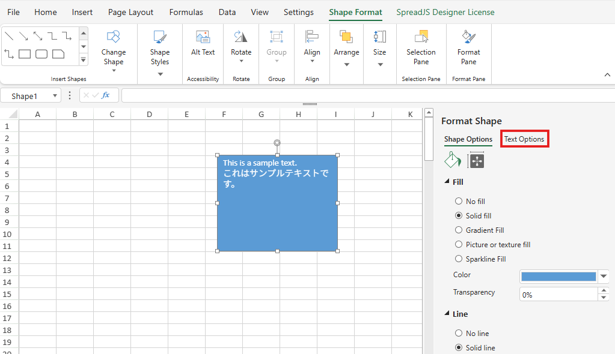Open the Arrange menu
This screenshot has width=615, height=354.
tap(346, 49)
